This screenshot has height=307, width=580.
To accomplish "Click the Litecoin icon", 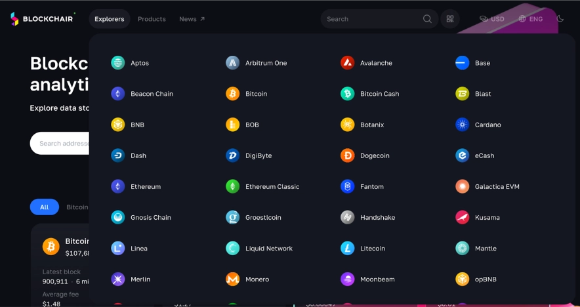I will click(x=348, y=249).
